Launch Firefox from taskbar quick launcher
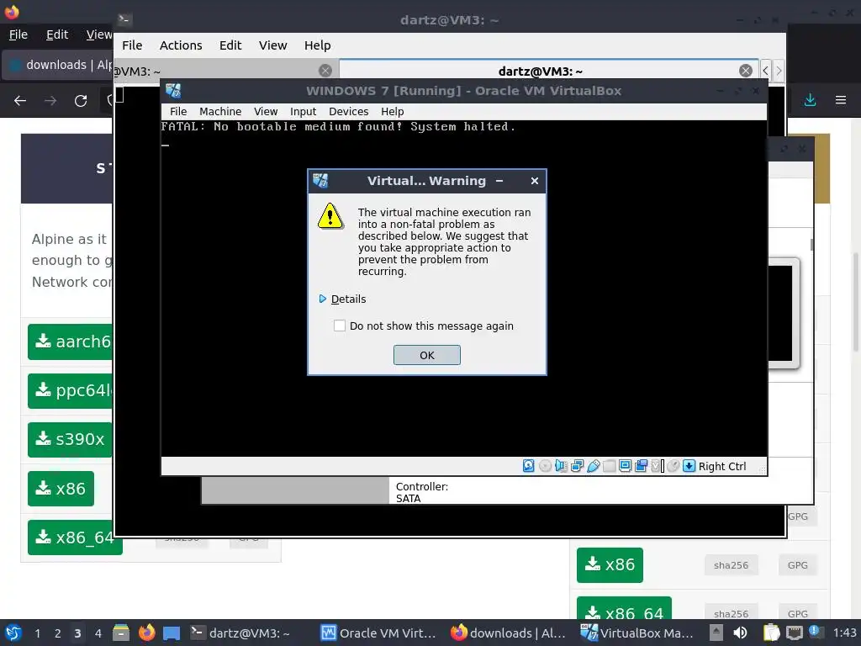 pos(146,633)
